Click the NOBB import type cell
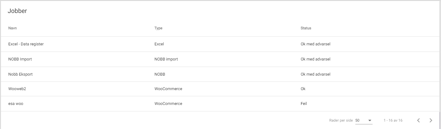Image resolution: width=441 pixels, height=129 pixels. coord(166,59)
